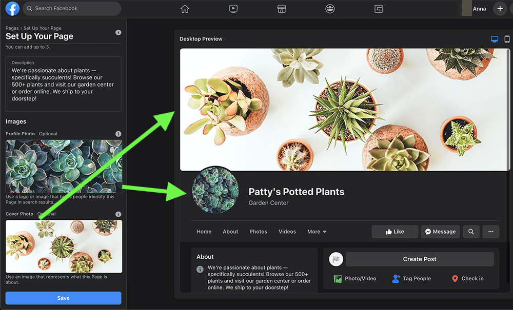
Task: Open the Gaming icon in top bar
Action: pos(379,9)
